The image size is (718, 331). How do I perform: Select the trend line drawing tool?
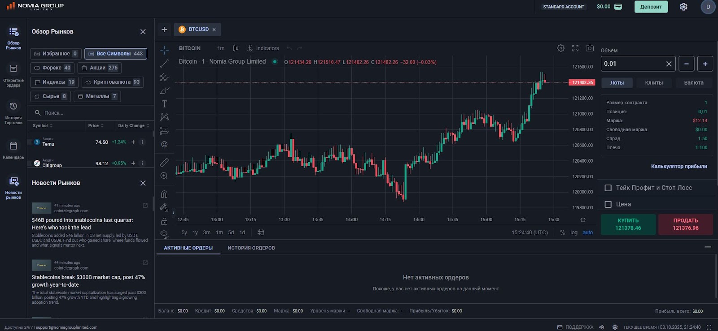(x=164, y=64)
